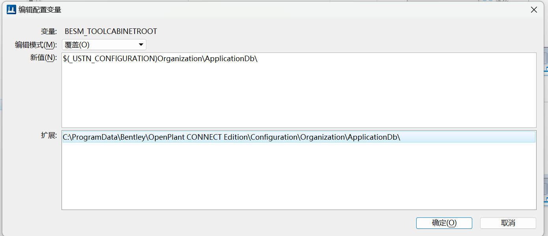Open the 编辑模式 dropdown arrow
This screenshot has width=548, height=236.
tap(141, 45)
